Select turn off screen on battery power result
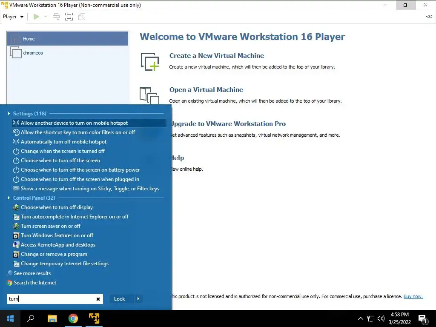436x327 pixels. (89, 170)
